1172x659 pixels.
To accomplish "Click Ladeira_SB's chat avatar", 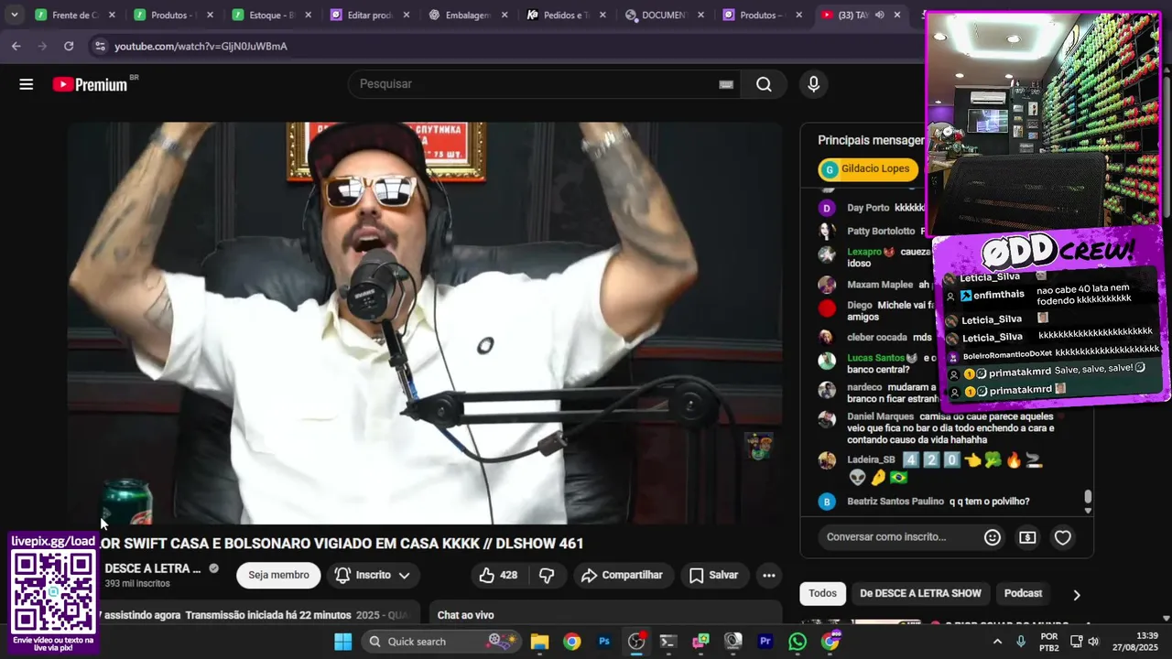I will click(x=827, y=459).
